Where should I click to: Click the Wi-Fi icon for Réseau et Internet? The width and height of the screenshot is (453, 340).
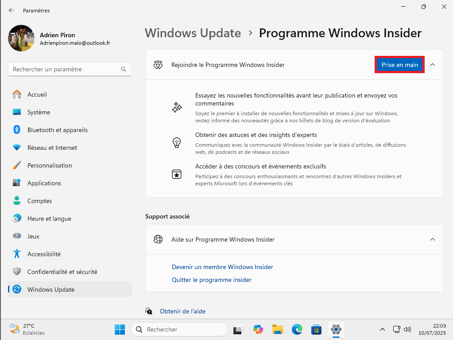(17, 148)
